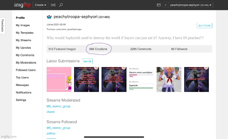Viewport: 228px width, 139px height.
Task: Click the Streams Moderated heading
Action: [64, 100]
